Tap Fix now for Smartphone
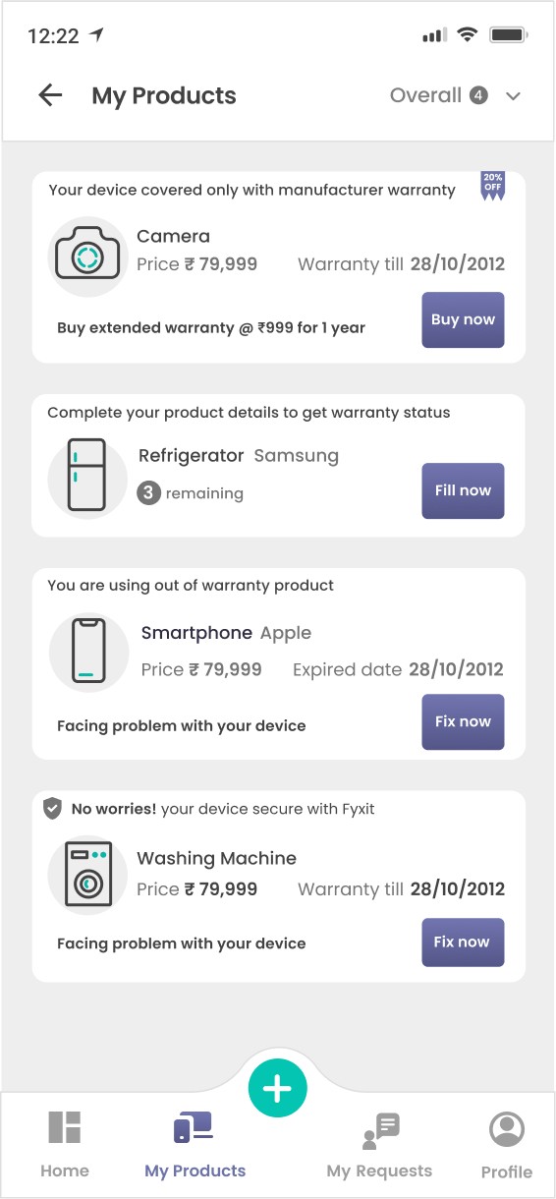The height and width of the screenshot is (1199, 556). coord(463,721)
